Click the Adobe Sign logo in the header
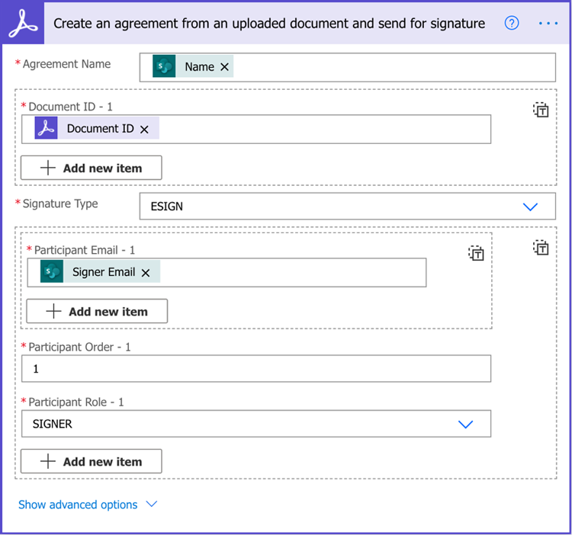Screen dimensions: 572x535 pyautogui.click(x=23, y=24)
